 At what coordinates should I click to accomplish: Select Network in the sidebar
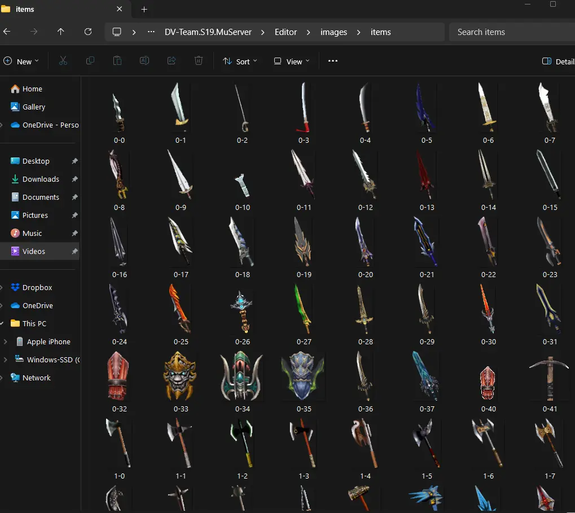tap(36, 378)
